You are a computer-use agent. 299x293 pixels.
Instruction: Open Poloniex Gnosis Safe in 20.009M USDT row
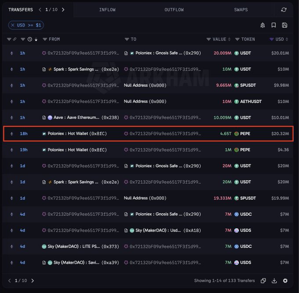pos(168,53)
